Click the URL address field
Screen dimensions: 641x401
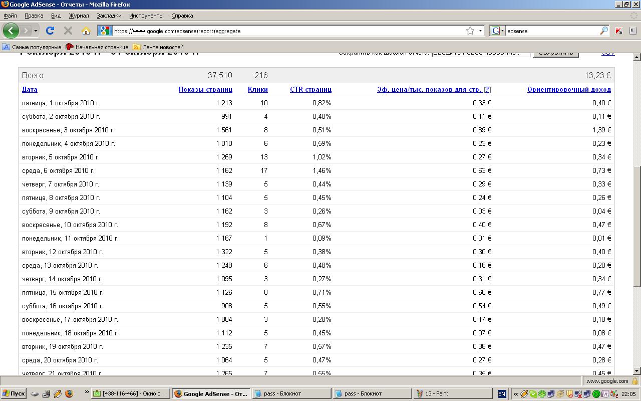[x=285, y=31]
